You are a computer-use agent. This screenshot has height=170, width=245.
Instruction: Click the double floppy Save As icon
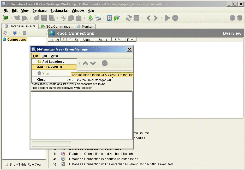tap(52, 18)
